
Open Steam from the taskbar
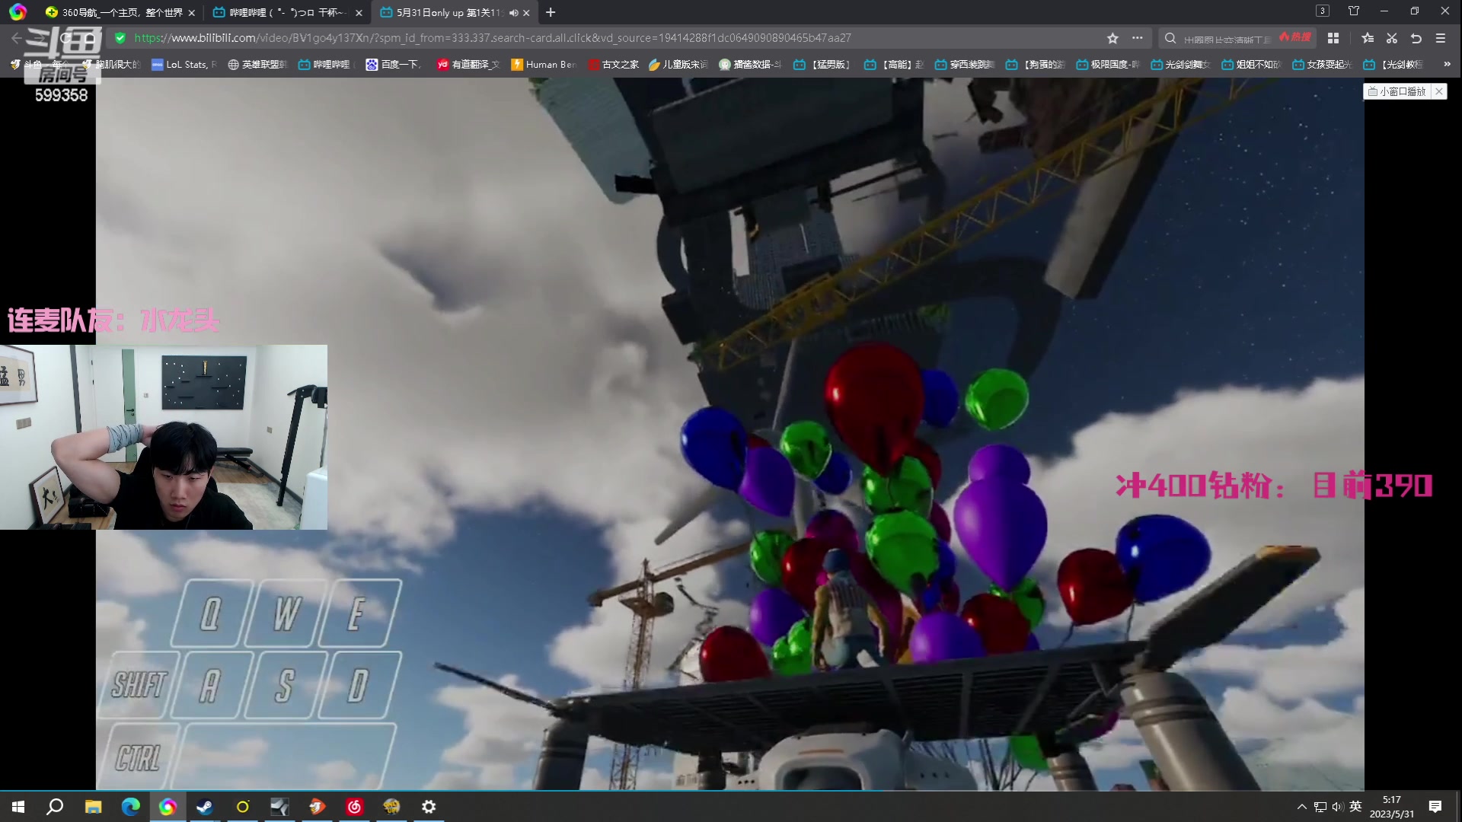205,807
